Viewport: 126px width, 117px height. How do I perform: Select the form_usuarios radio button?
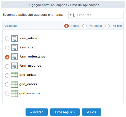point(7,66)
